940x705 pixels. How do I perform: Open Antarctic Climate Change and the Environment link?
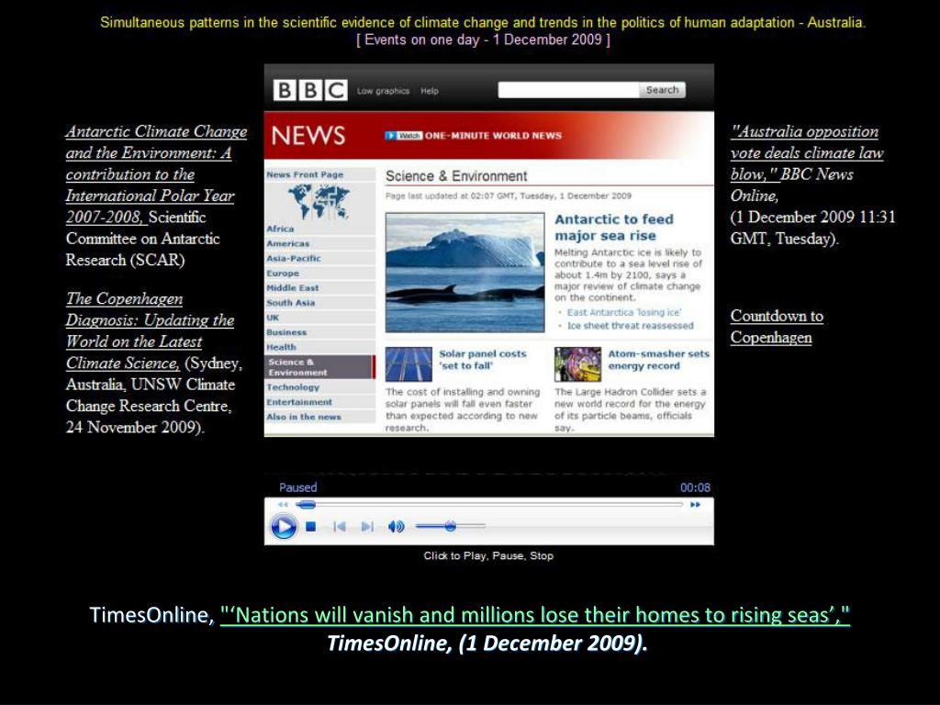click(156, 173)
